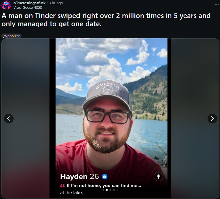Click the '3 hr. ago' timestamp
220x199 pixels.
(x=56, y=3)
